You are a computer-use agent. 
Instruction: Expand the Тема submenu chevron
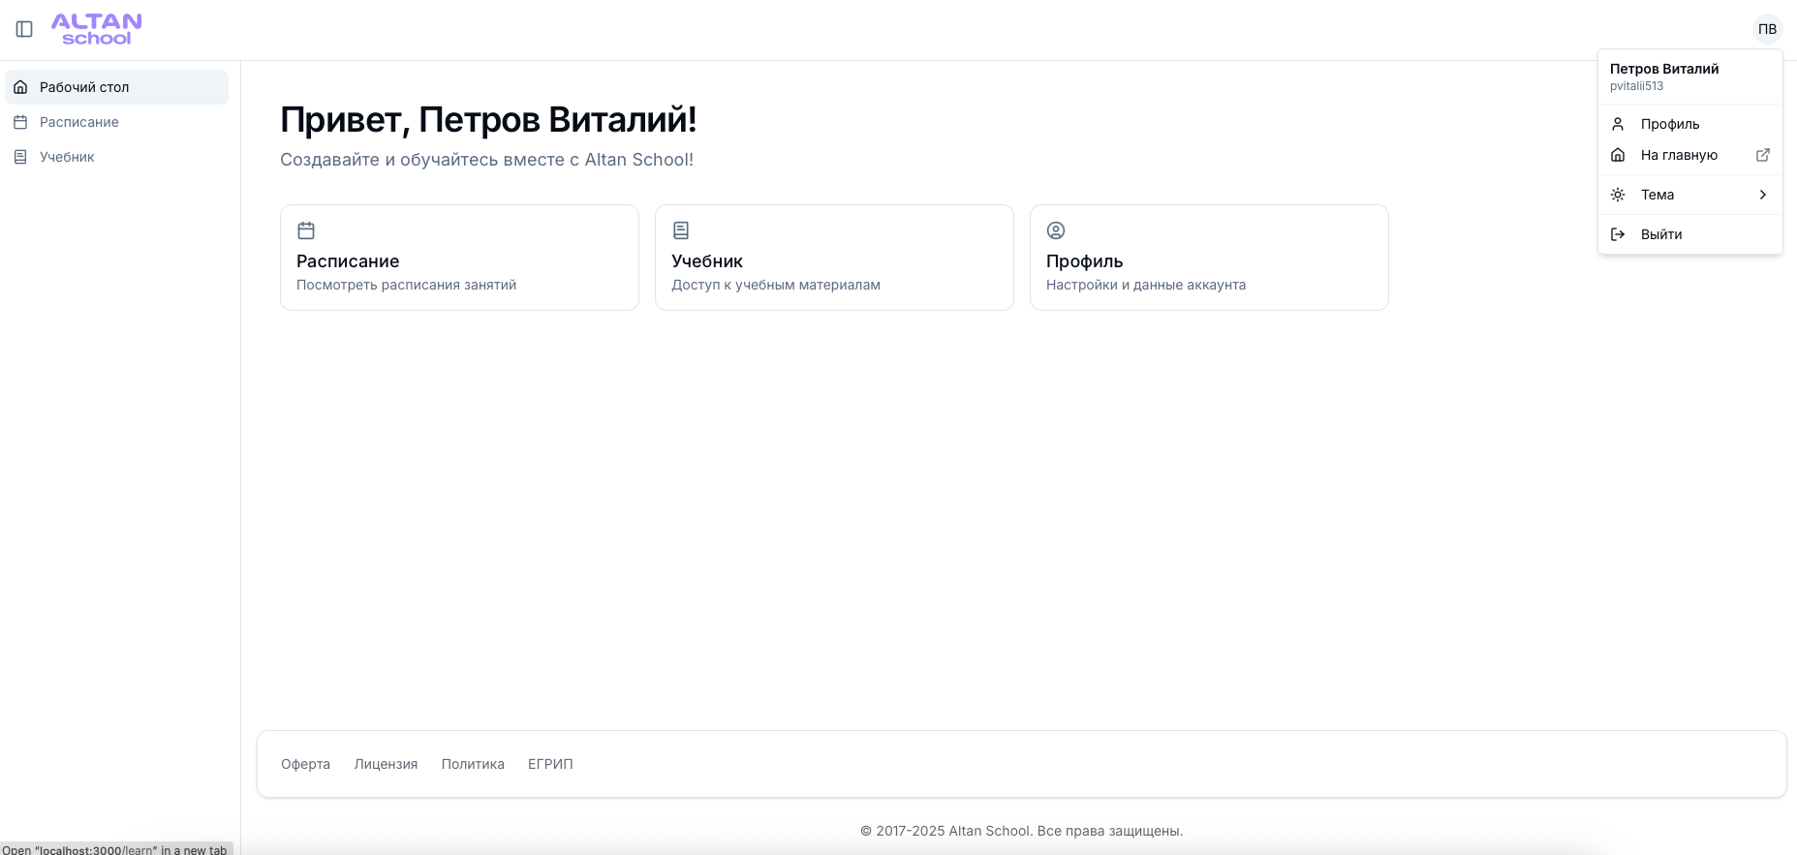pyautogui.click(x=1762, y=195)
